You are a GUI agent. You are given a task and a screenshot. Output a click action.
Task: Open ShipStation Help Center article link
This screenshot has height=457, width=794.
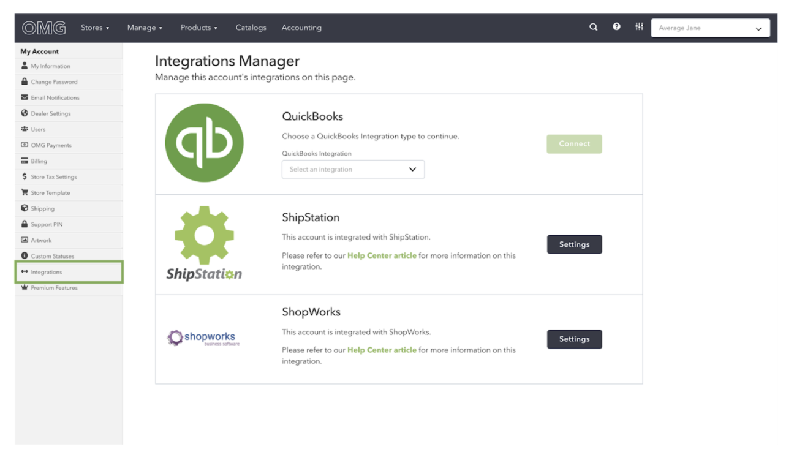[x=382, y=255]
